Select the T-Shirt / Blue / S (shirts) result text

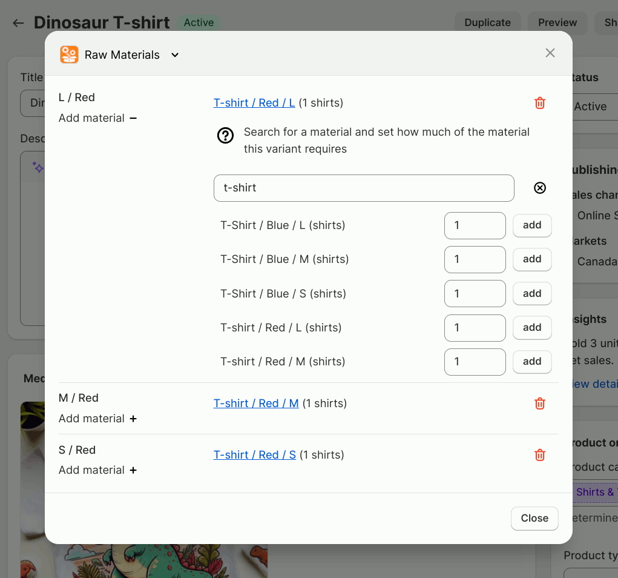pyautogui.click(x=283, y=293)
